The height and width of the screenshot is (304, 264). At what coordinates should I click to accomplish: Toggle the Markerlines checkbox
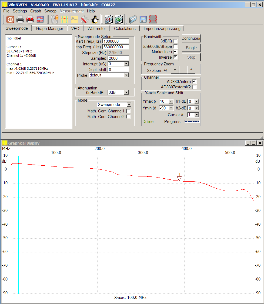click(176, 52)
